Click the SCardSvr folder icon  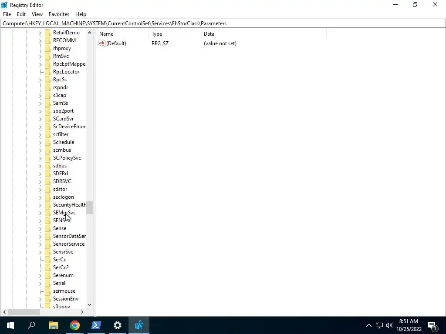point(48,119)
